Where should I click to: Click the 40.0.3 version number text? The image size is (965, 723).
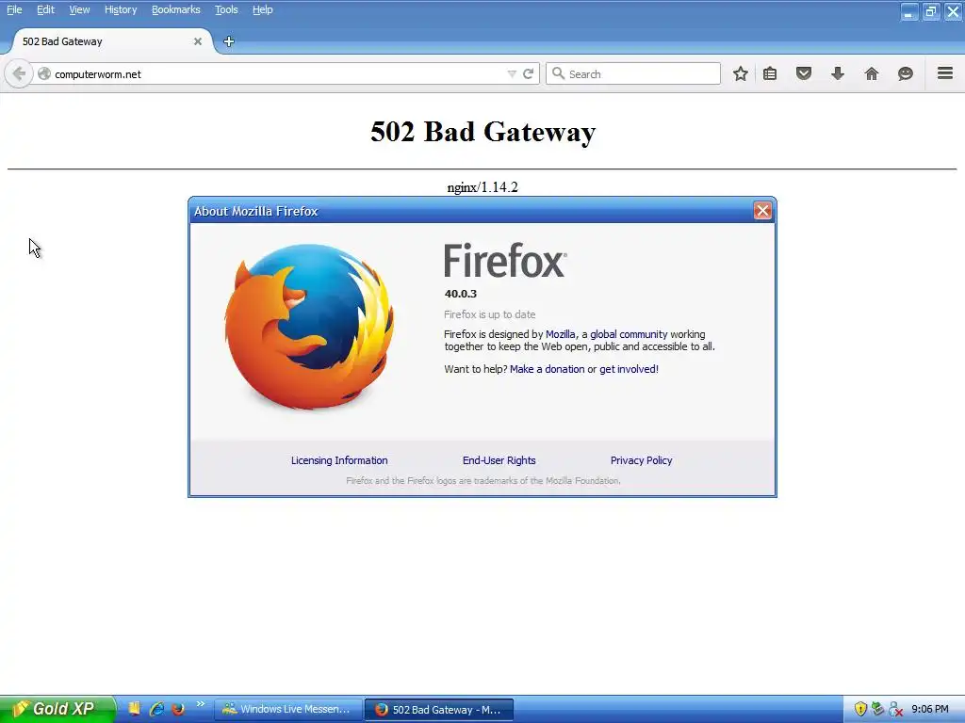(x=461, y=294)
